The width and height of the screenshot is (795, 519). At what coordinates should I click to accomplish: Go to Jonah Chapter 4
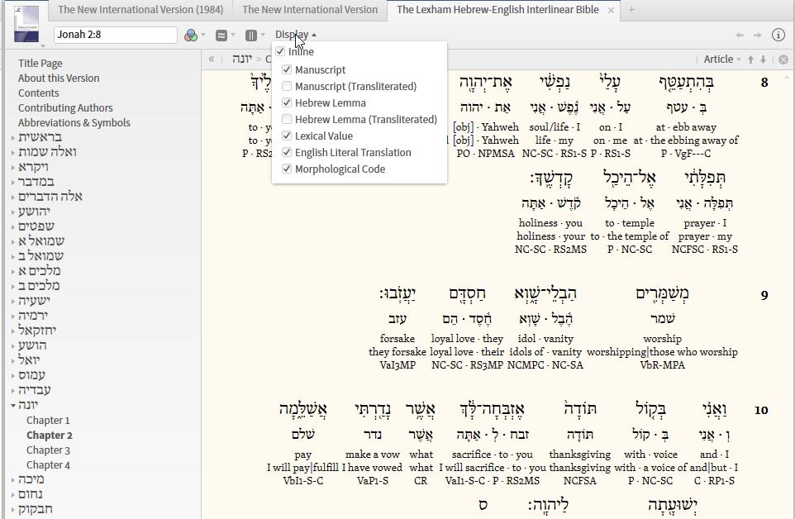(48, 465)
